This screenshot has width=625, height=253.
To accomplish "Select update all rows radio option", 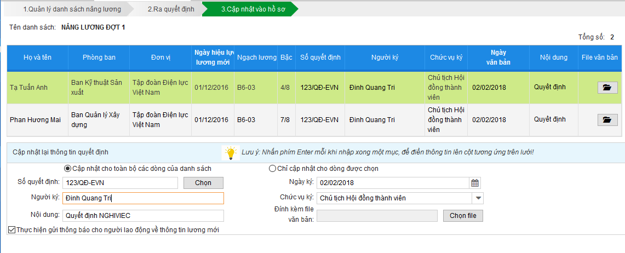I will [x=67, y=169].
